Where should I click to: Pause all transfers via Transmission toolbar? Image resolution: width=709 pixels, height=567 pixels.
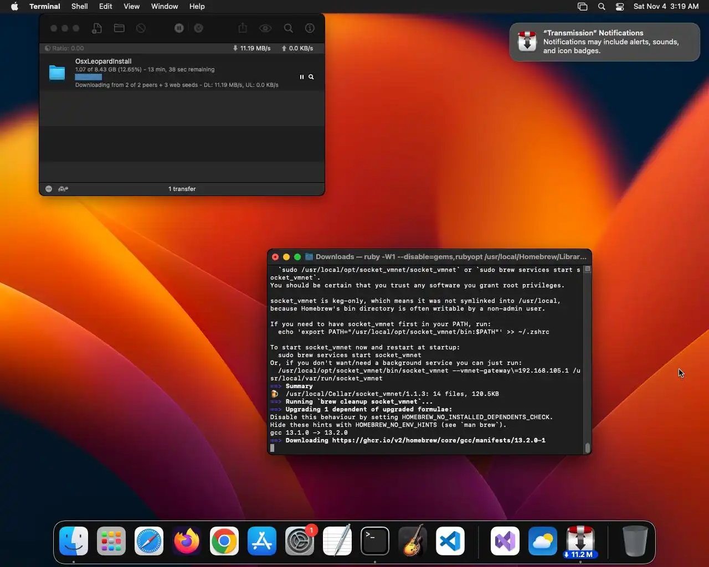[179, 28]
